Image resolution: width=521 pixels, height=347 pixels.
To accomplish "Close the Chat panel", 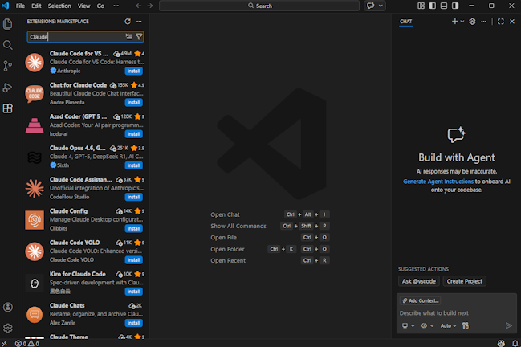I will pos(512,21).
